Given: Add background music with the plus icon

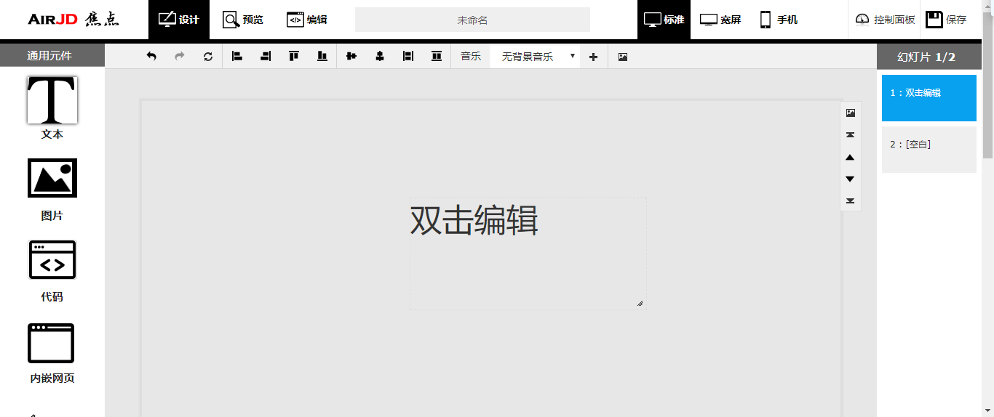Looking at the screenshot, I should coord(594,57).
